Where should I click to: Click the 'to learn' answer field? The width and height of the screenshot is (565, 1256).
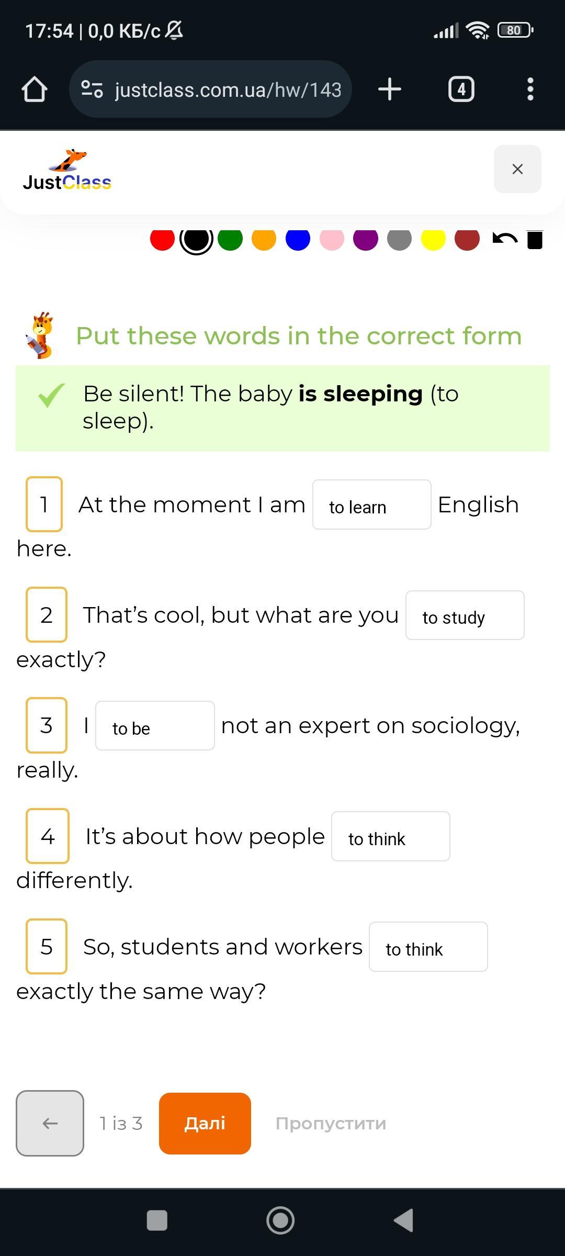click(x=371, y=504)
